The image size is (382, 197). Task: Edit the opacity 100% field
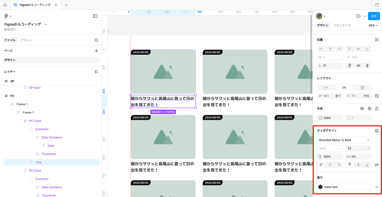330,118
